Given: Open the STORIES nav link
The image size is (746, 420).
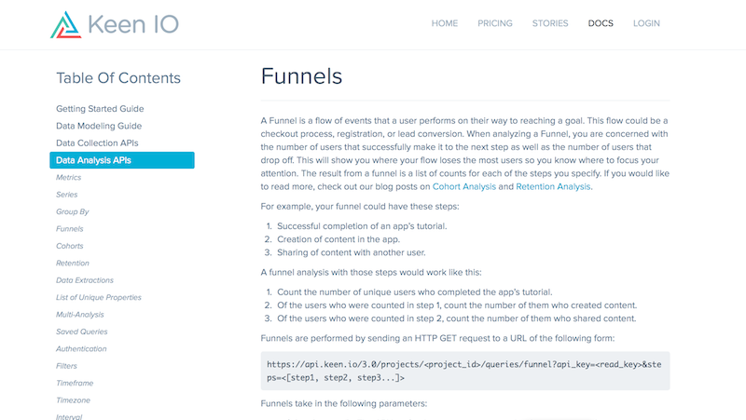Looking at the screenshot, I should click(x=550, y=23).
